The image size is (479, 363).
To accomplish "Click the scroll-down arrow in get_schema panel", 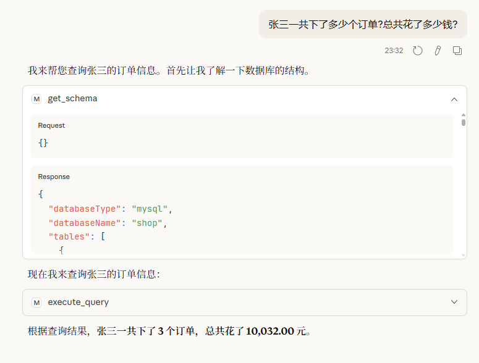I will click(x=464, y=256).
